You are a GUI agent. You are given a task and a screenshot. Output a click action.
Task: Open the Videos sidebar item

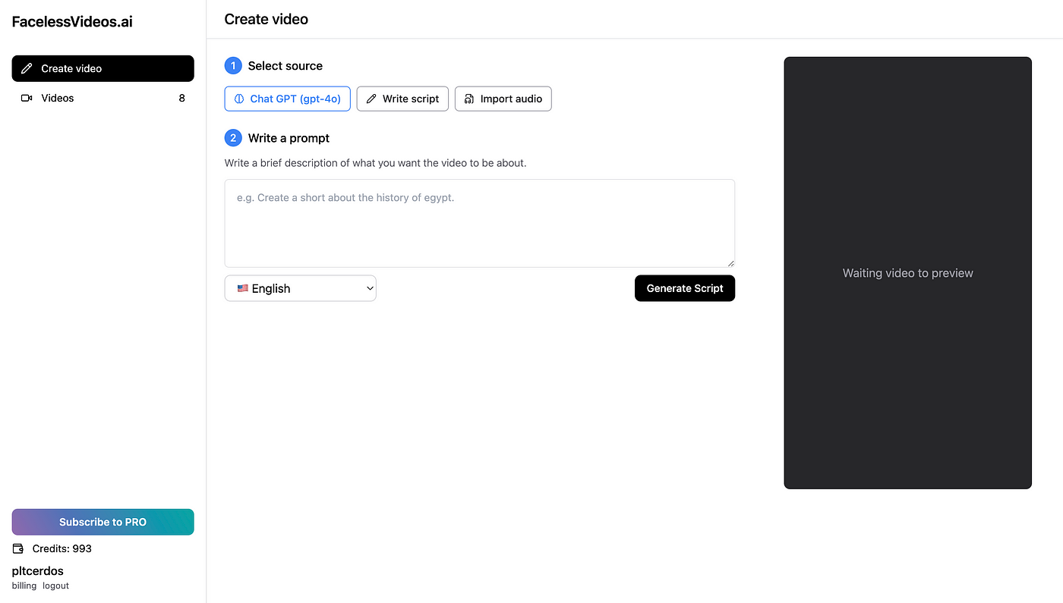coord(103,98)
